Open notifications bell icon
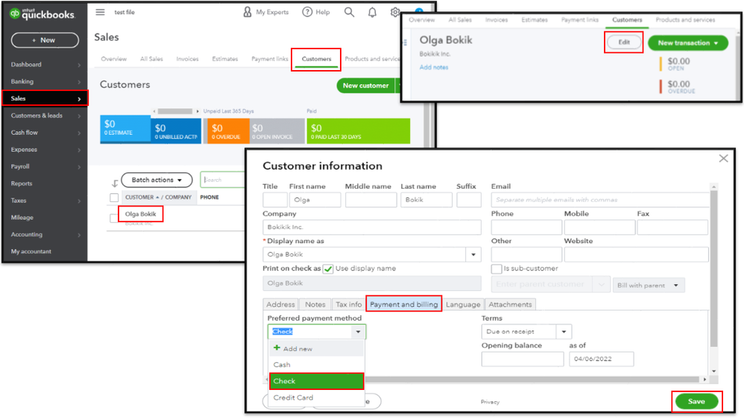 pos(373,13)
